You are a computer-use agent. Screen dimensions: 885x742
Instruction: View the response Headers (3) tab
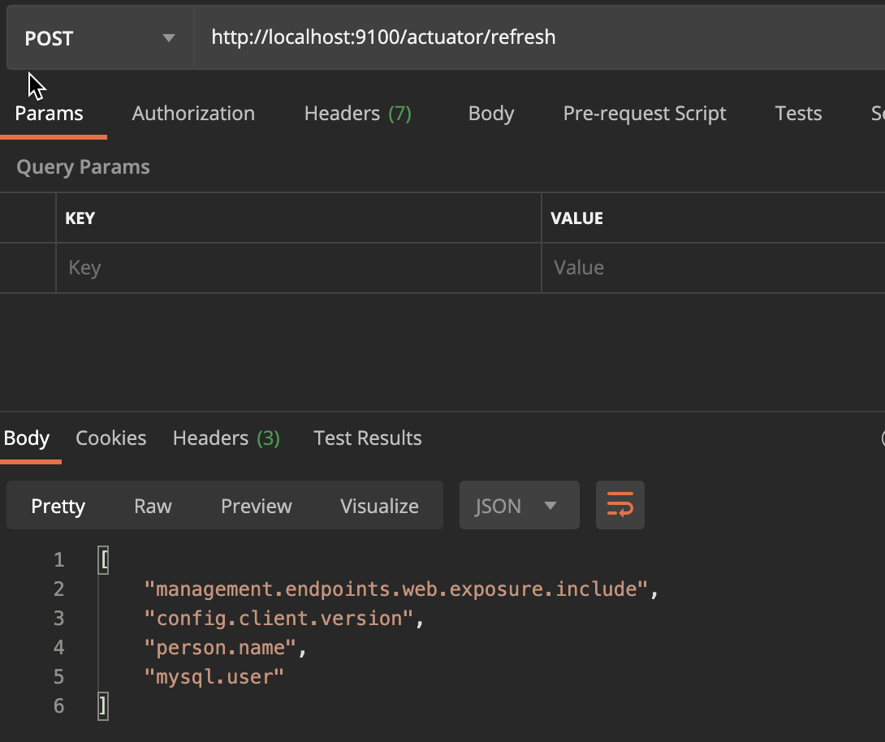pos(226,438)
